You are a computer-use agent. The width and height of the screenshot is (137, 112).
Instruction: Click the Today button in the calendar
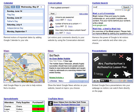(x=7, y=7)
